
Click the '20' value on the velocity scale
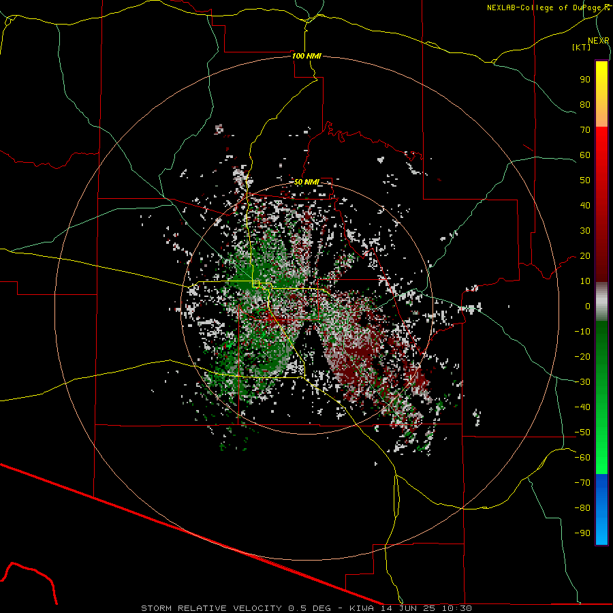[585, 255]
